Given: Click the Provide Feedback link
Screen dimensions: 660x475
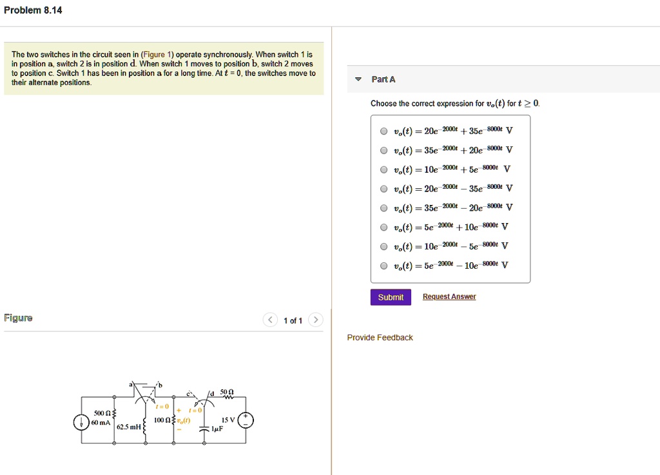Looking at the screenshot, I should click(x=380, y=337).
